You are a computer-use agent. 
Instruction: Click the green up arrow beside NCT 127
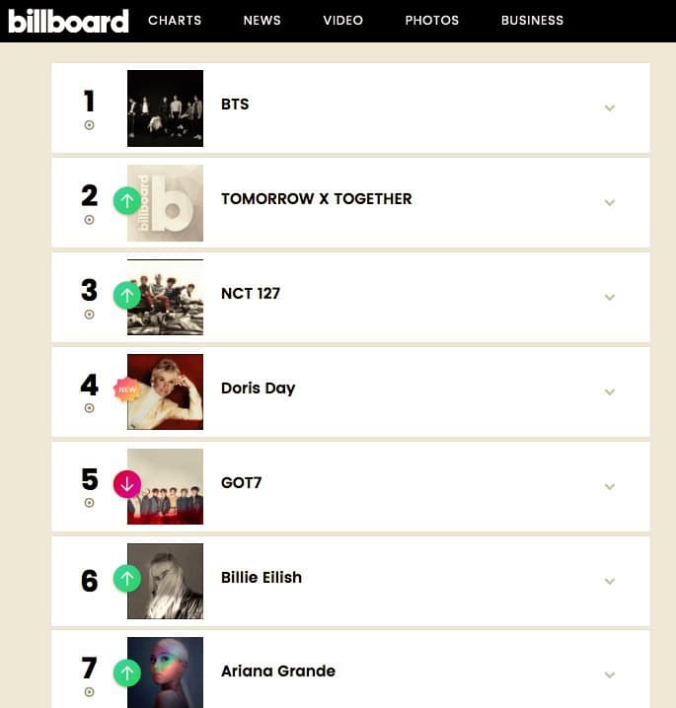[126, 295]
